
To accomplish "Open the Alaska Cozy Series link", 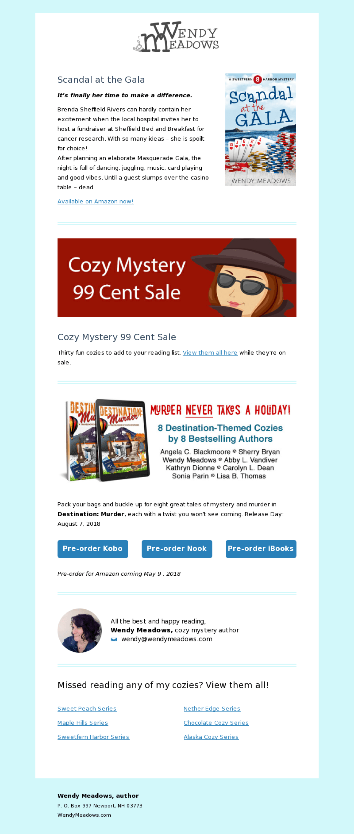I will [211, 736].
